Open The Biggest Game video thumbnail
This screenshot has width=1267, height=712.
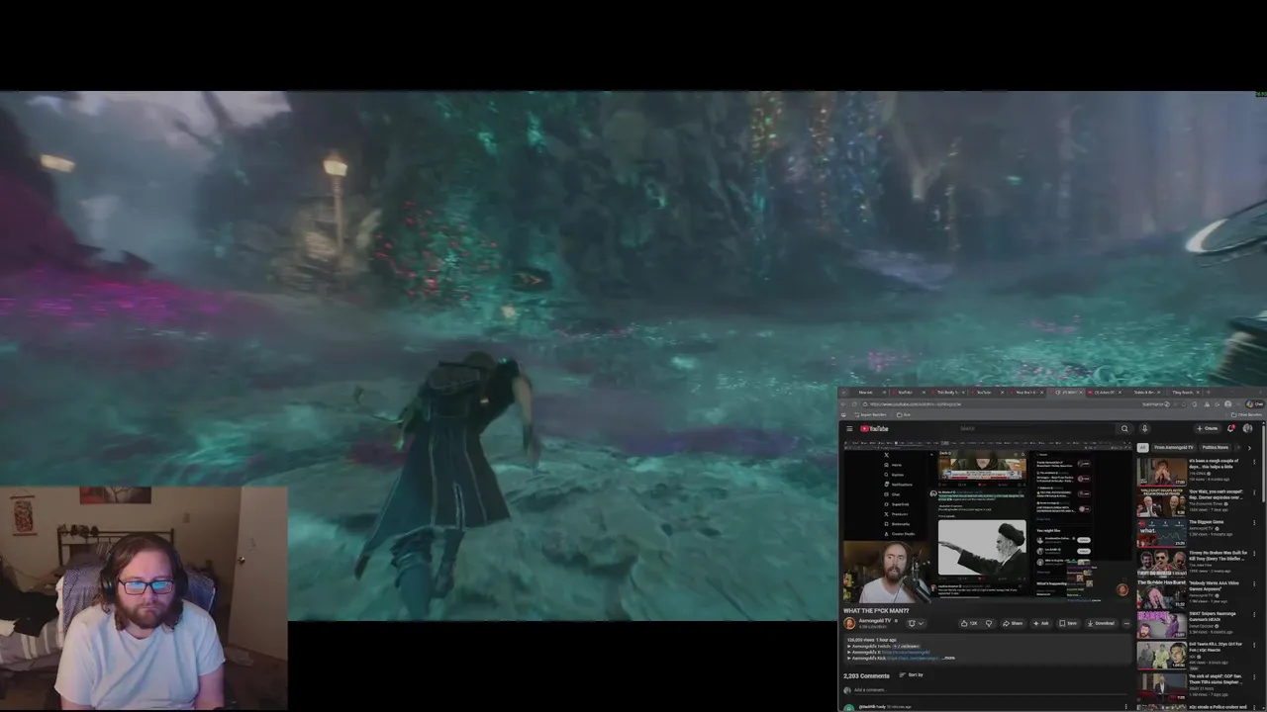[1161, 532]
